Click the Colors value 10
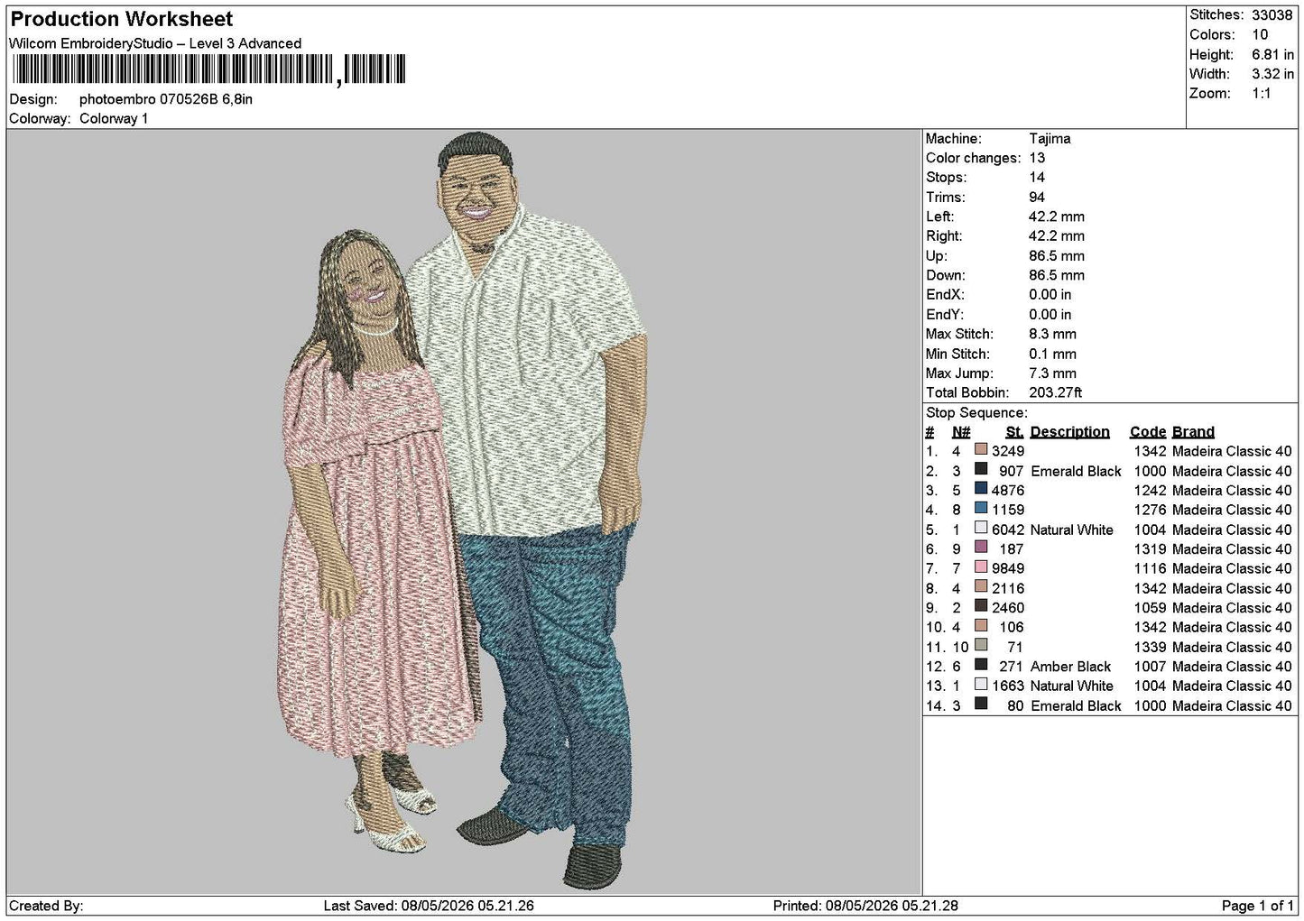 point(1260,35)
